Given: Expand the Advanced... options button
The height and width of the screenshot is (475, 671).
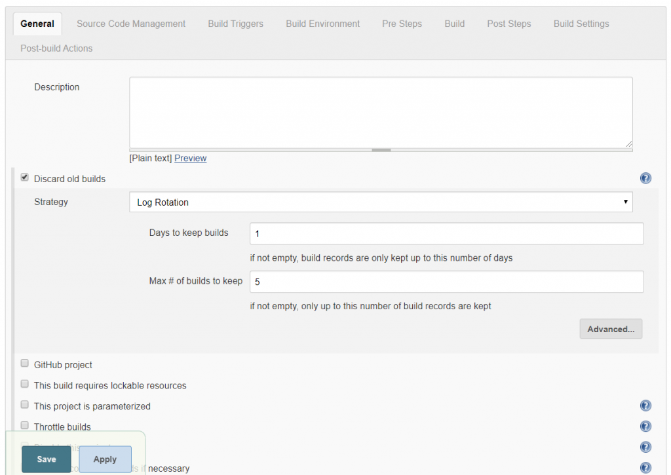Looking at the screenshot, I should [x=611, y=329].
